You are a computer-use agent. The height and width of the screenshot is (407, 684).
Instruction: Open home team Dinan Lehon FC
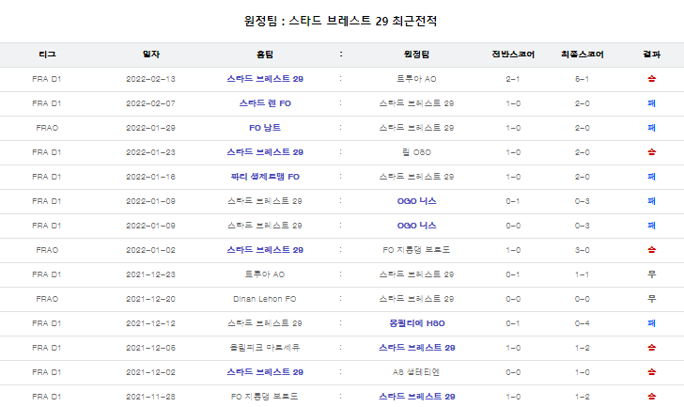click(265, 299)
